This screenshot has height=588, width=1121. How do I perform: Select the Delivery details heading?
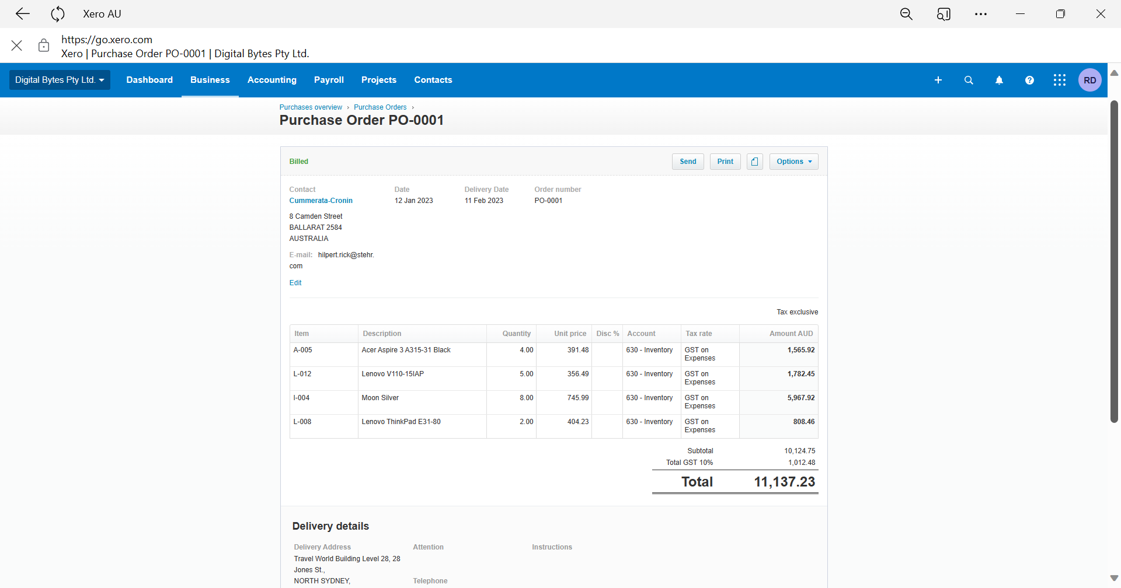coord(330,526)
